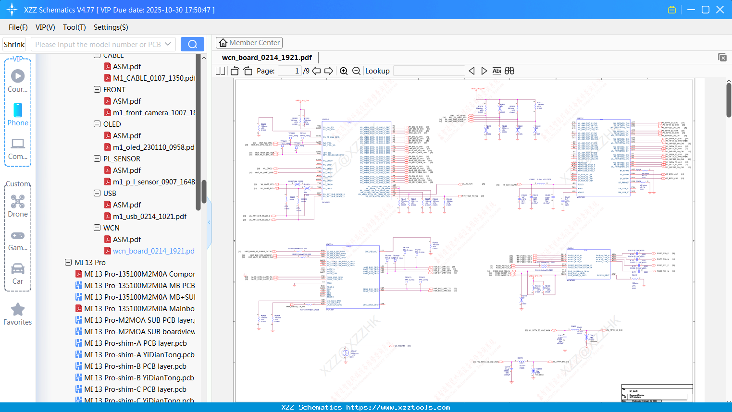
Task: Enable two-page view mode
Action: (220, 71)
